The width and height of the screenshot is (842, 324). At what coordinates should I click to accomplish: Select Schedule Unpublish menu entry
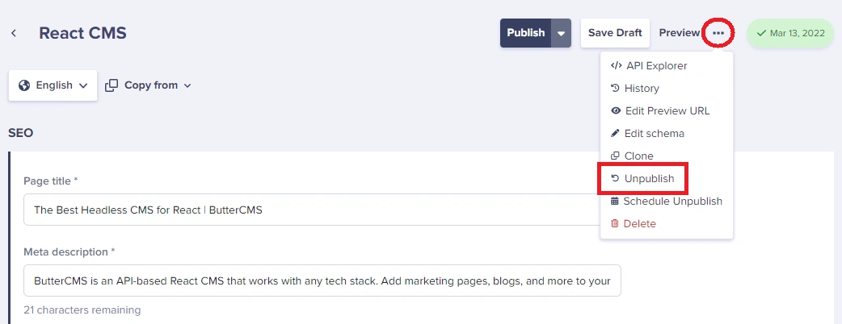667,201
